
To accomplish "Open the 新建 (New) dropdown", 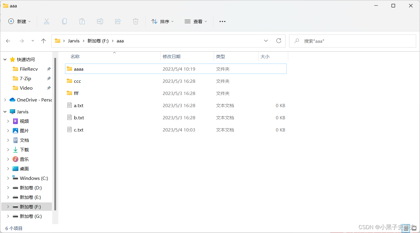I will [20, 21].
